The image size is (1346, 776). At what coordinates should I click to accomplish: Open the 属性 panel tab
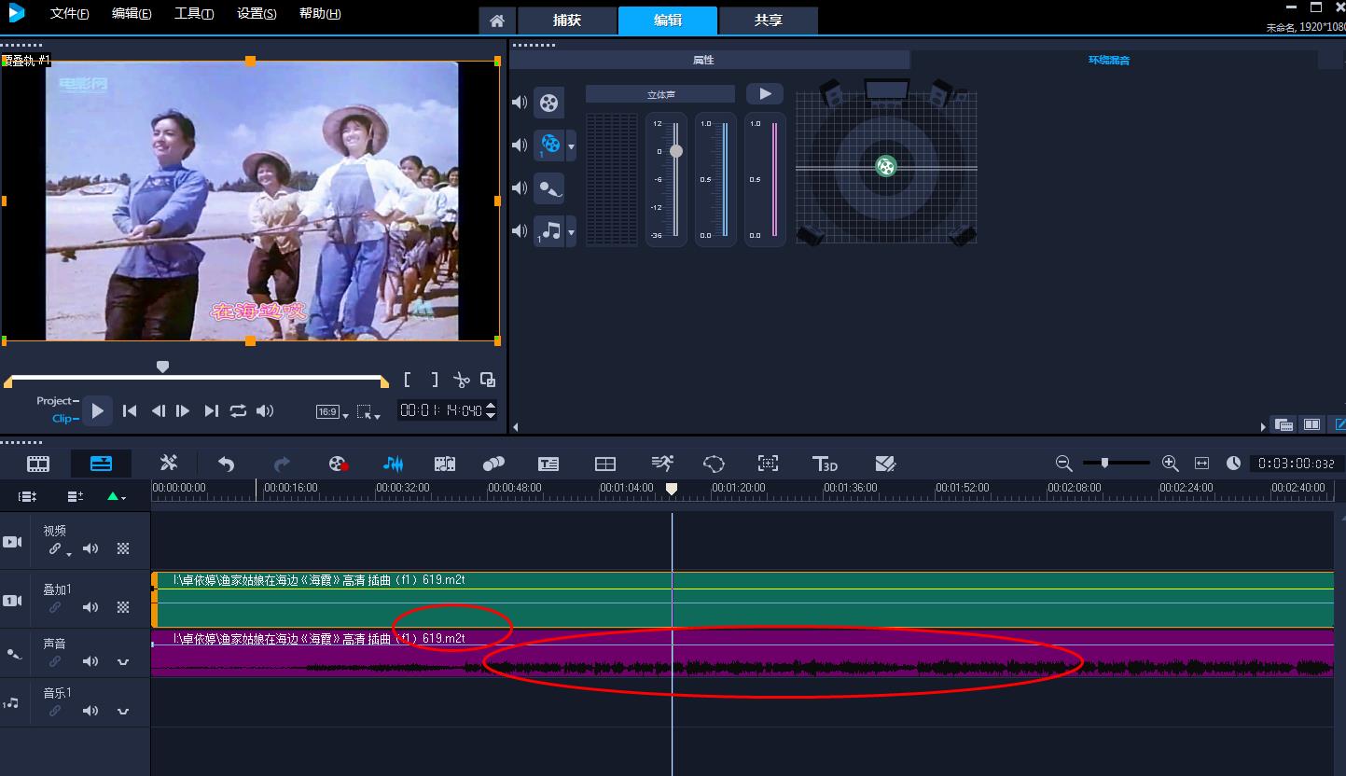[x=710, y=60]
